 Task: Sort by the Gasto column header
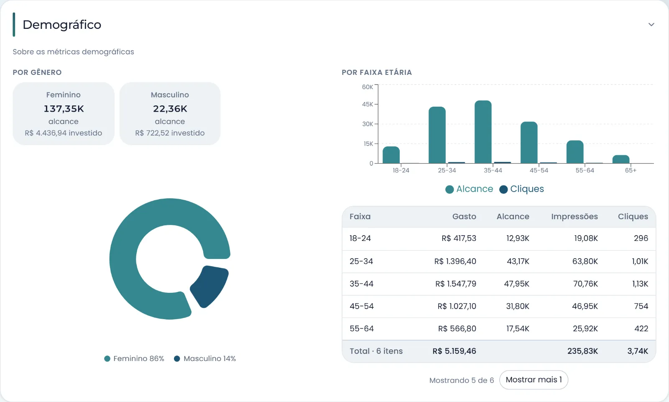(x=464, y=217)
